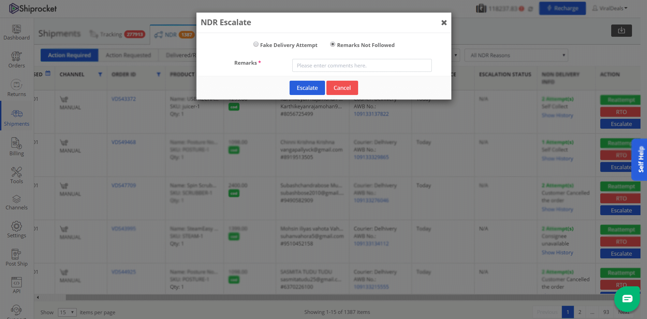This screenshot has height=319, width=647.
Task: Click RTO for order VDS43372
Action: coord(620,112)
